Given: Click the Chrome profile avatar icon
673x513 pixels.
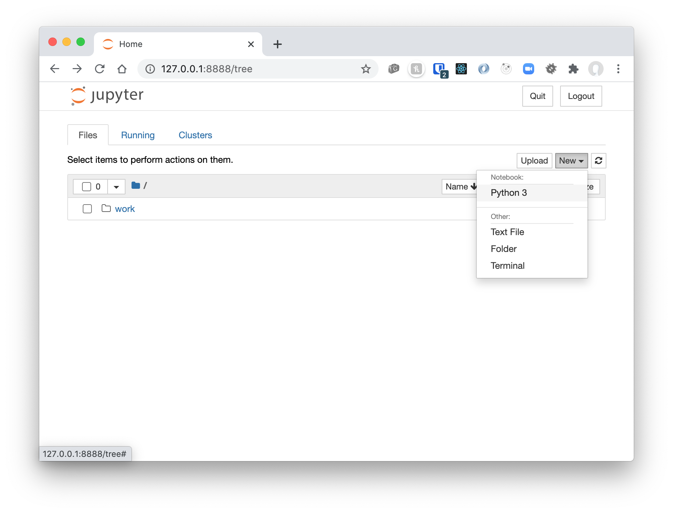Looking at the screenshot, I should tap(596, 69).
